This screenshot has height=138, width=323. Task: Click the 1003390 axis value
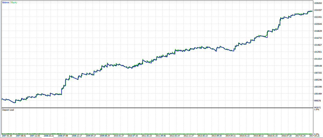pos(318,87)
